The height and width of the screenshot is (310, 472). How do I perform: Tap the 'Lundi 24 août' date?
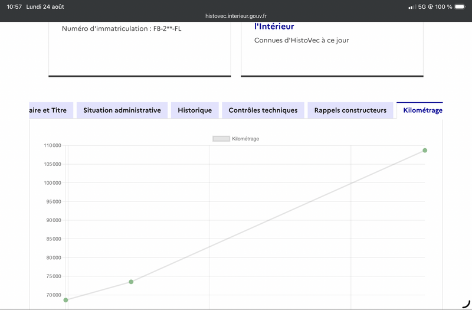(x=45, y=6)
